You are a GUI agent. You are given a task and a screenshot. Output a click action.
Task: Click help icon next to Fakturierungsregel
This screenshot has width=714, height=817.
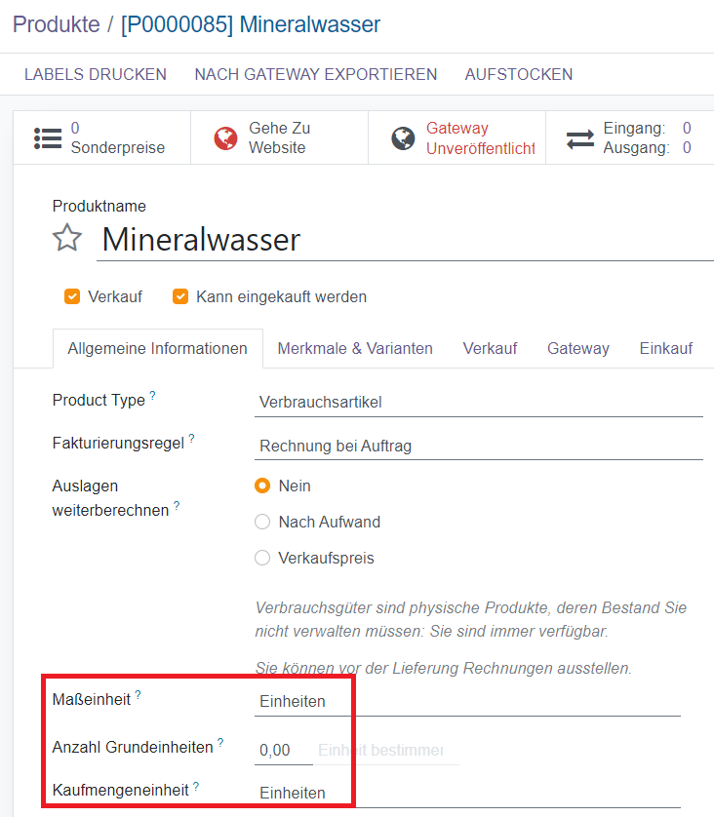tap(191, 440)
